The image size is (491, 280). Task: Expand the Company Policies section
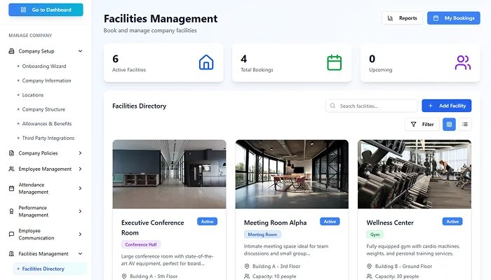point(80,153)
